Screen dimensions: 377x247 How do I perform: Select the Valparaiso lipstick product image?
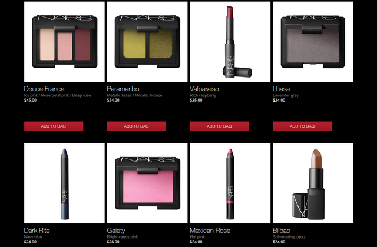click(230, 42)
